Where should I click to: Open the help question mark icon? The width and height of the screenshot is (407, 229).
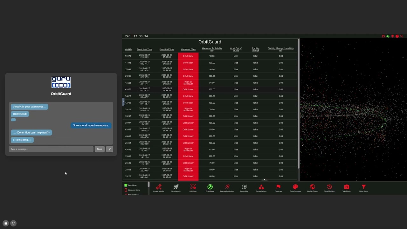[x=397, y=36]
